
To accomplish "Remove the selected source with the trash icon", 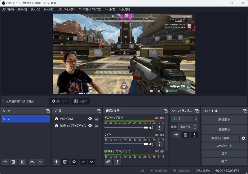I will [65, 162].
